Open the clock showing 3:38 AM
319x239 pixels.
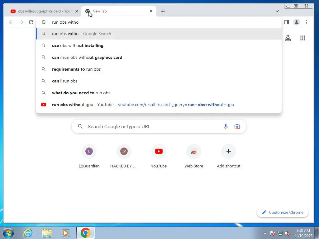(303, 233)
